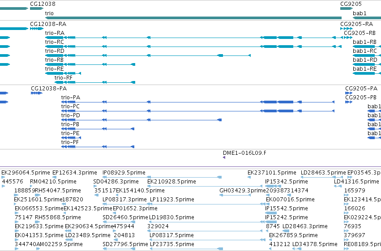Screen dimensions: 381x251
Task: Click the EK296064.5prime EST label
Action: pyautogui.click(x=26, y=173)
